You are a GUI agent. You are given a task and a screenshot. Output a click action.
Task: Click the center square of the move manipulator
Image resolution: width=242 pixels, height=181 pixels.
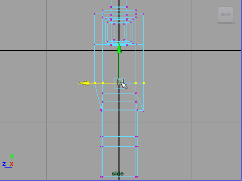(120, 82)
